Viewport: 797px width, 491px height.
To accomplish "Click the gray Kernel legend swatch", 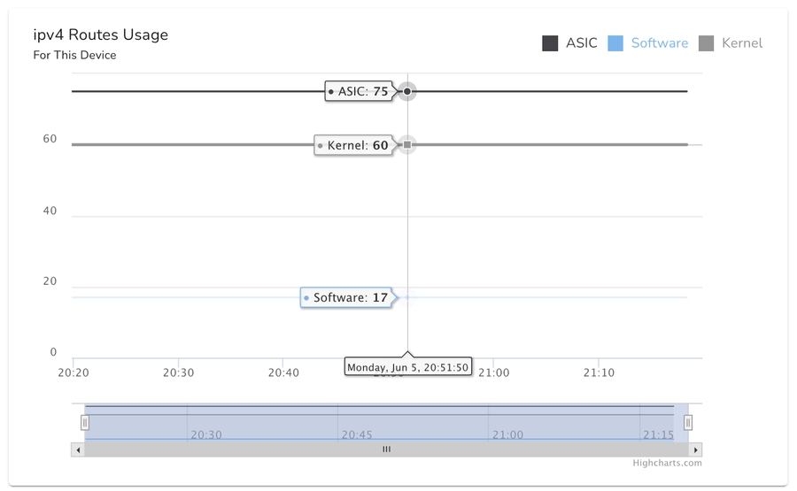I will 706,43.
